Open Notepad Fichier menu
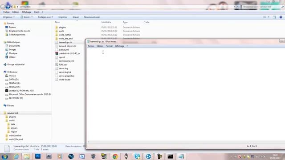The image size is (285, 160). tap(91, 46)
